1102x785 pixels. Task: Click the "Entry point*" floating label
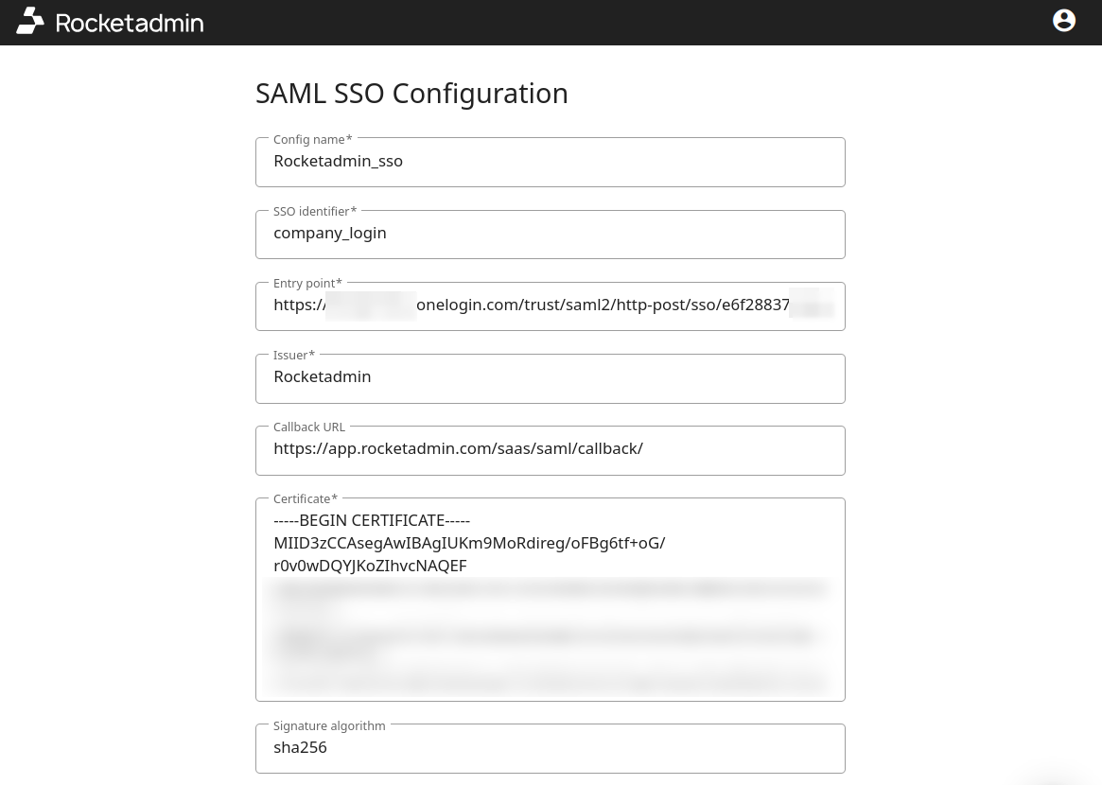[x=307, y=283]
